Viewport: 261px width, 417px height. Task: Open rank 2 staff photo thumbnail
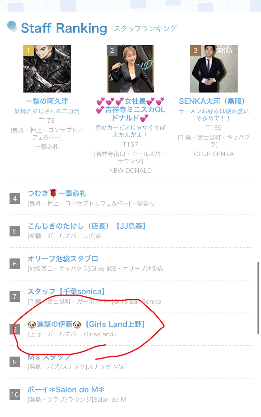130,69
